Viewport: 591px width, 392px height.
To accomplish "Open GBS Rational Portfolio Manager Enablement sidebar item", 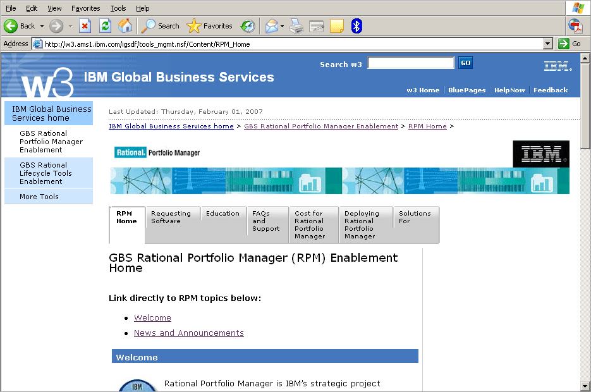I will (49, 142).
